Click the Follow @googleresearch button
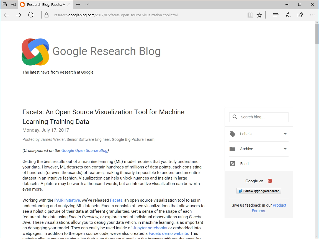Screen dimensions: 319x239 pos(259,191)
